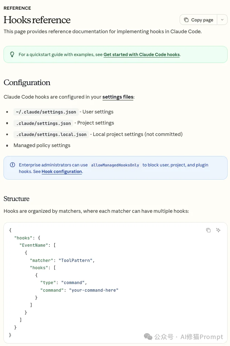The width and height of the screenshot is (230, 346).
Task: Click the "your-command-here" string in the code
Action: [94, 290]
